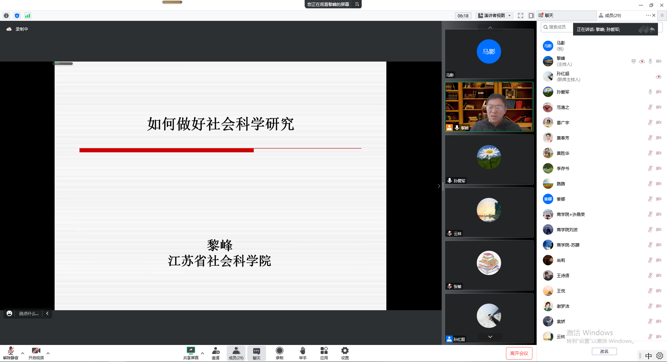Open the emoji reaction picker
667x362 pixels.
pyautogui.click(x=9, y=313)
